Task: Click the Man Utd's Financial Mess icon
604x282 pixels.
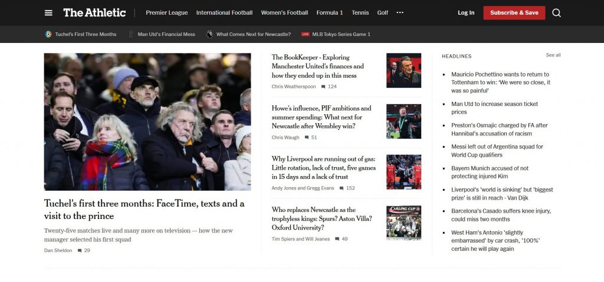Action: (131, 34)
